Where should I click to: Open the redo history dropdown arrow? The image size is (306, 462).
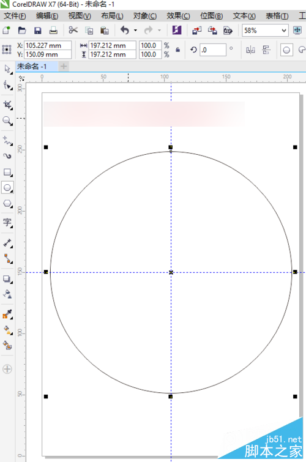pos(159,31)
